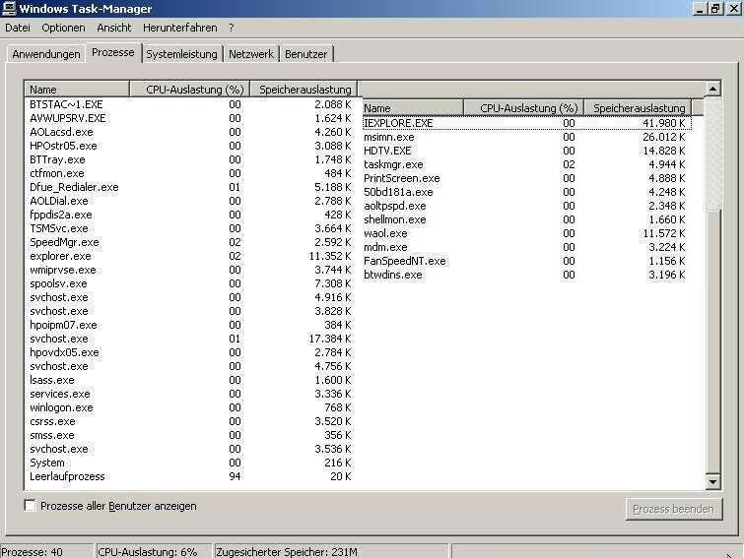
Task: Select the msimn.exe process
Action: (524, 137)
